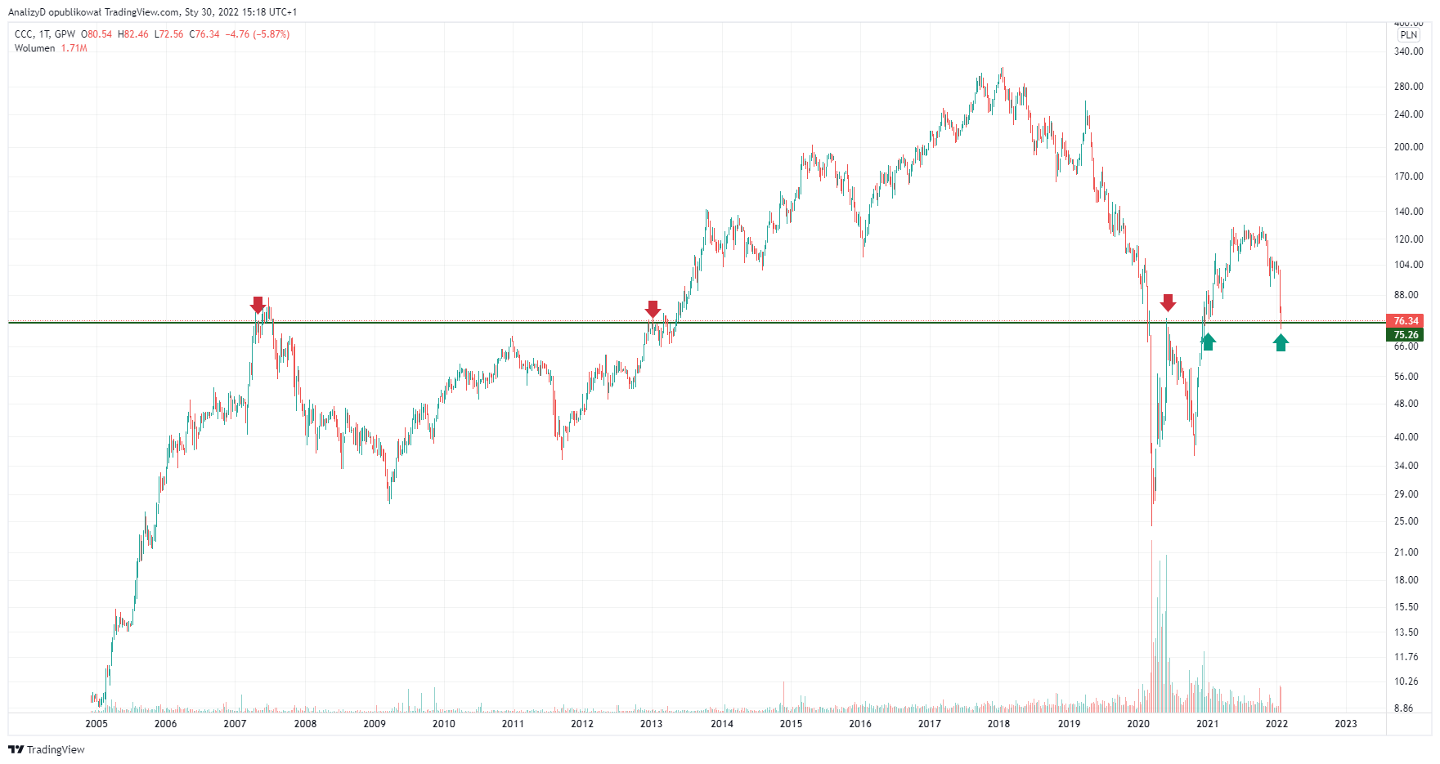Click the 2021 label on time axis
Viewport: 1440px width, 764px height.
(1207, 724)
